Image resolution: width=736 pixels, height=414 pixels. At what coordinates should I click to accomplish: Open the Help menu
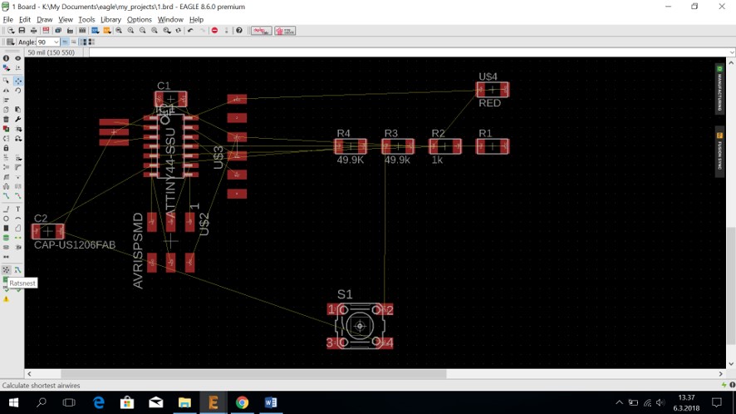(x=196, y=19)
